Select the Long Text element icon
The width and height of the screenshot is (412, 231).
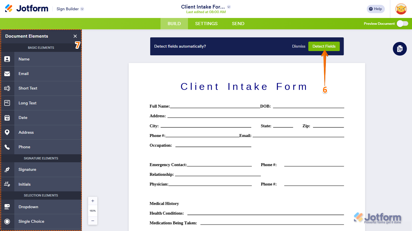[7, 103]
